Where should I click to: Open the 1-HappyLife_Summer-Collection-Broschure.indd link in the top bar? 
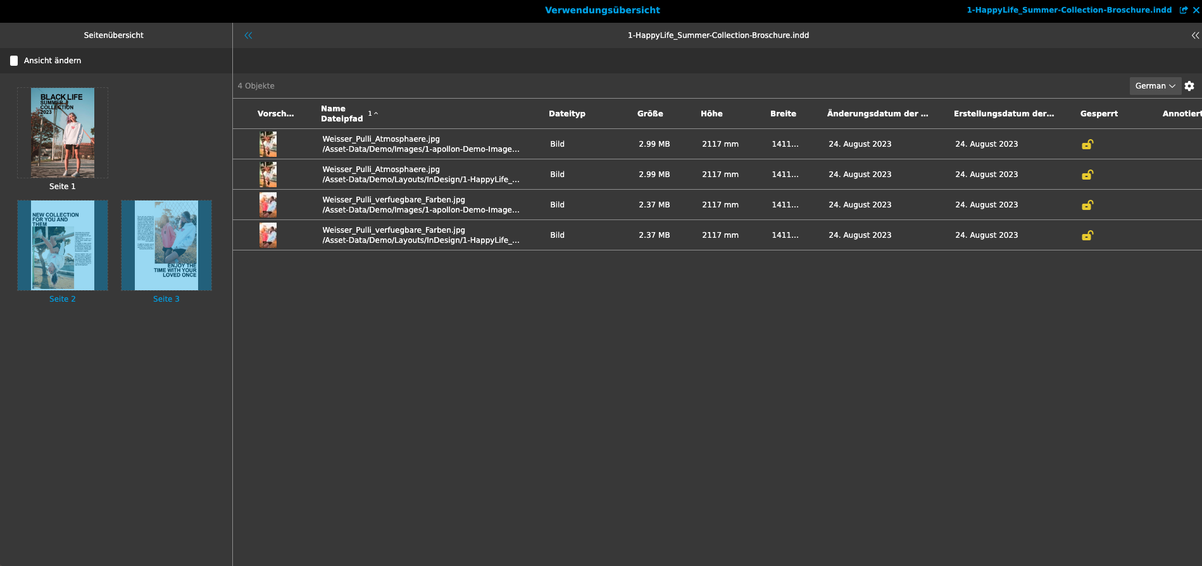pyautogui.click(x=1069, y=10)
